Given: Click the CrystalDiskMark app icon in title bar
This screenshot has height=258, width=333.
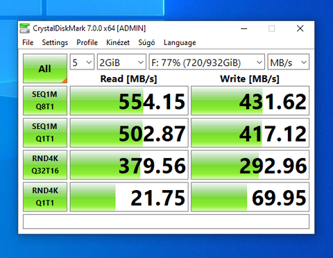Looking at the screenshot, I should [24, 28].
